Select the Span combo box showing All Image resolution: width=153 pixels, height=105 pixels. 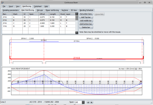point(80,102)
